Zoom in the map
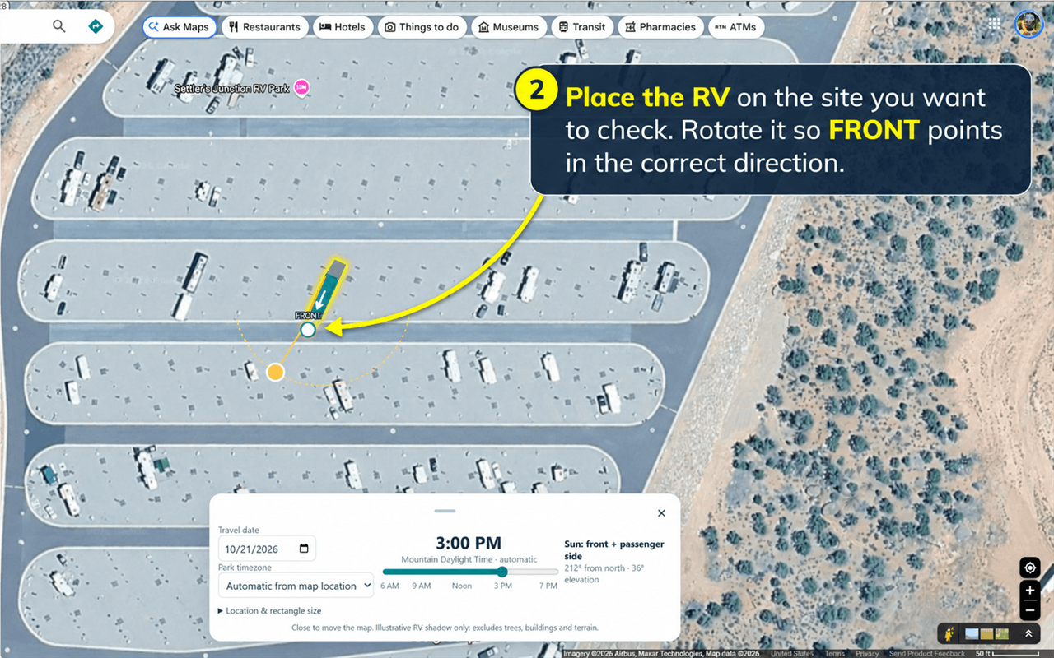The height and width of the screenshot is (658, 1054). coord(1030,591)
